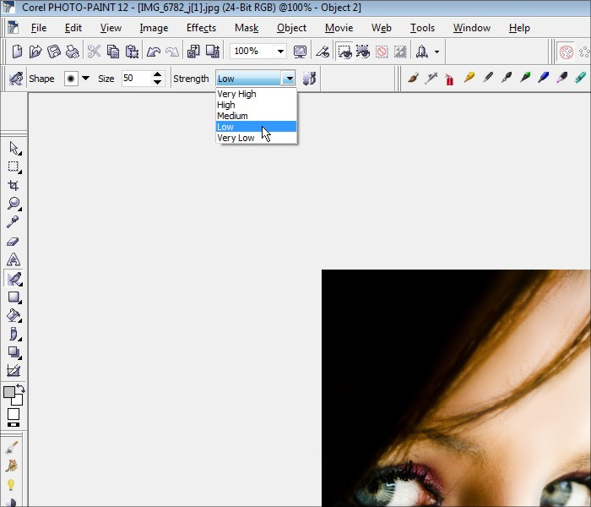The width and height of the screenshot is (591, 507).
Task: Open the Mask menu
Action: [247, 28]
